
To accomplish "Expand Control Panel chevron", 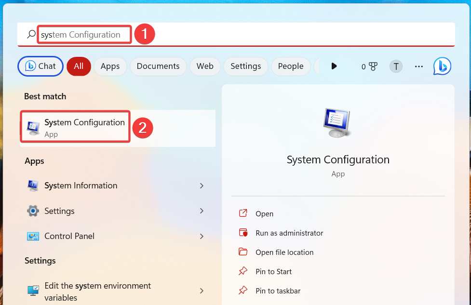I will pyautogui.click(x=202, y=236).
